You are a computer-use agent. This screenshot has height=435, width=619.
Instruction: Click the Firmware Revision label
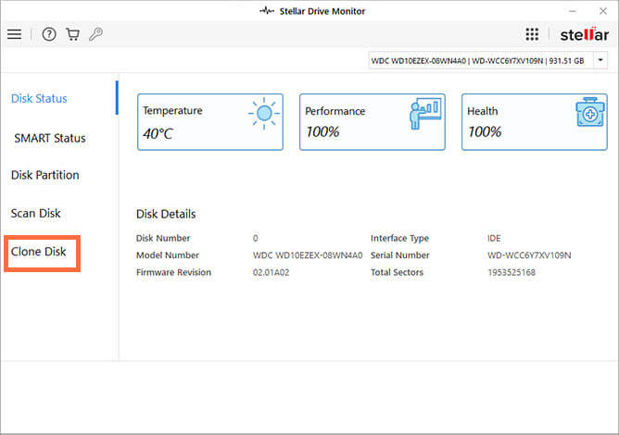pyautogui.click(x=173, y=272)
